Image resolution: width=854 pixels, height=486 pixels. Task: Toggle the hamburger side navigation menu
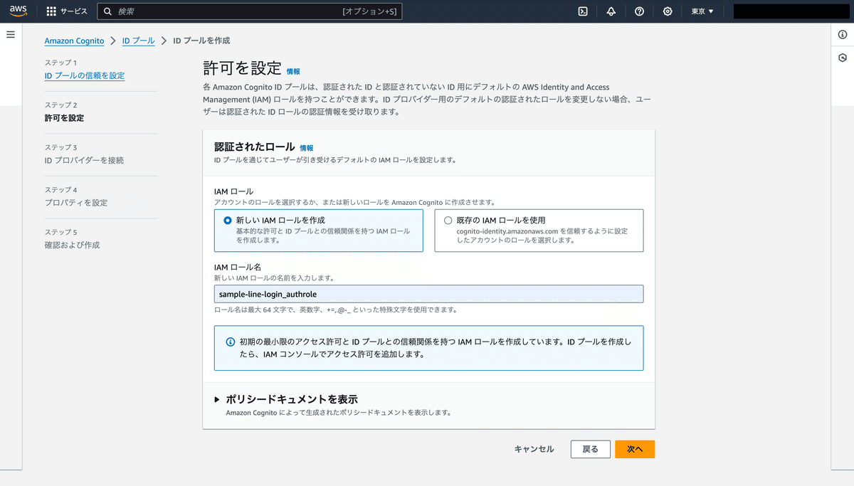(x=11, y=34)
